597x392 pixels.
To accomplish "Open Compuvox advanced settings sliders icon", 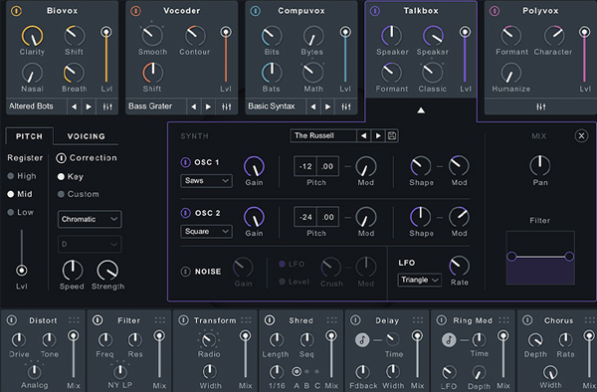I will tap(346, 106).
